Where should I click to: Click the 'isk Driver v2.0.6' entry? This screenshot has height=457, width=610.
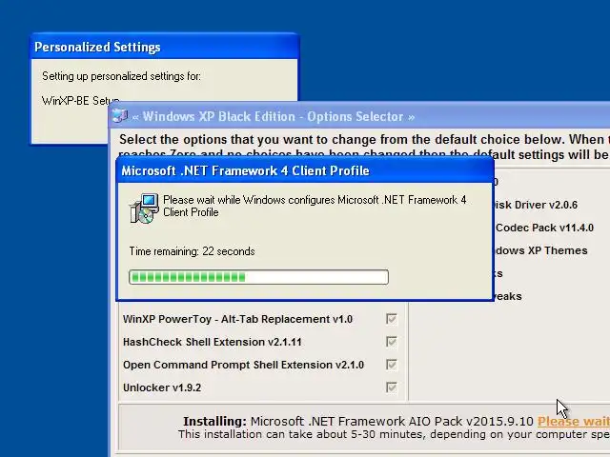[536, 205]
